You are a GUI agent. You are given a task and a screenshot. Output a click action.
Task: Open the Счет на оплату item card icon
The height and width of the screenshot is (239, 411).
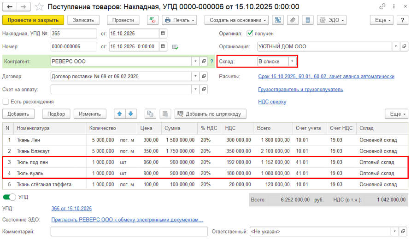[x=204, y=90]
